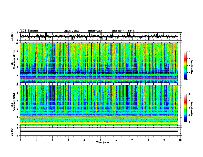
Task: Click the "-7" tick on ch.1 color scale
Action: (189, 80)
